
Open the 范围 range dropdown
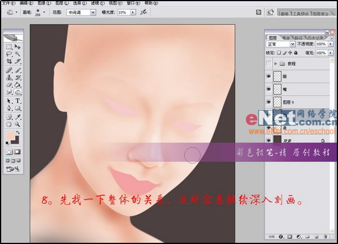[x=81, y=12]
